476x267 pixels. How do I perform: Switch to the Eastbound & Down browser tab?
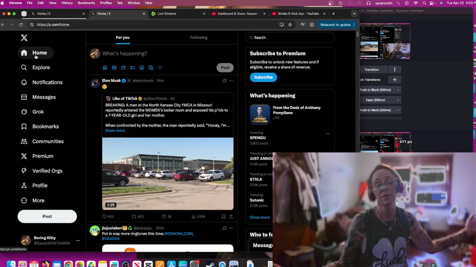tap(238, 14)
